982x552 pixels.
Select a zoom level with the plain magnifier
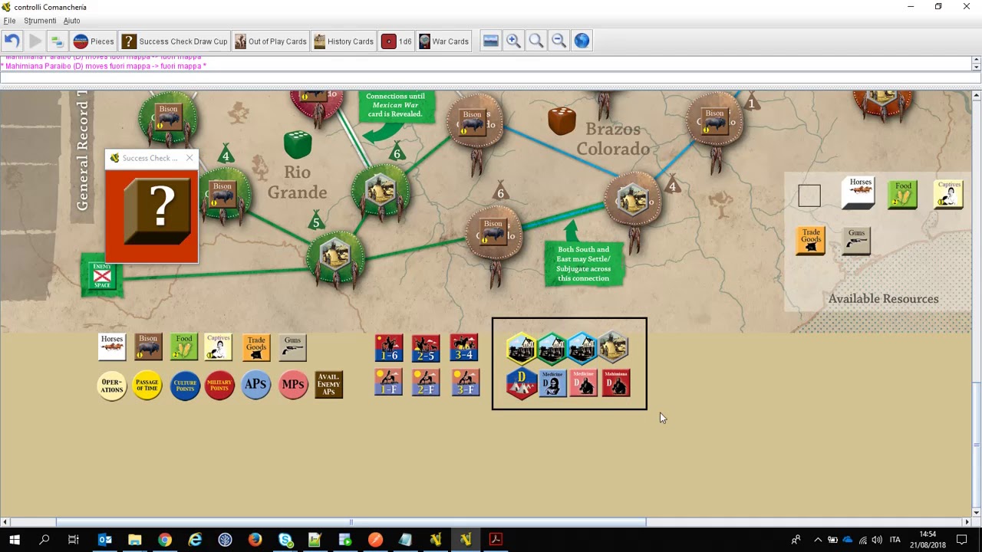(536, 41)
